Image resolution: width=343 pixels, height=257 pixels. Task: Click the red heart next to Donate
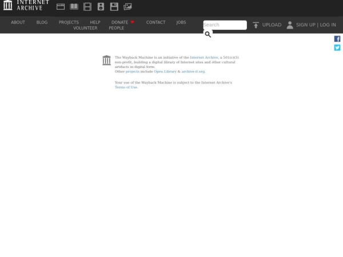click(x=132, y=22)
